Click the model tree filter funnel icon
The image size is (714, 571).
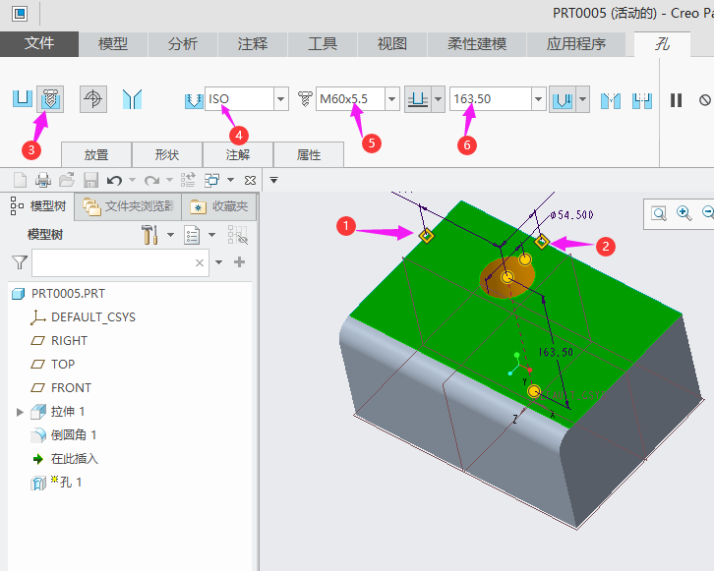tap(20, 262)
